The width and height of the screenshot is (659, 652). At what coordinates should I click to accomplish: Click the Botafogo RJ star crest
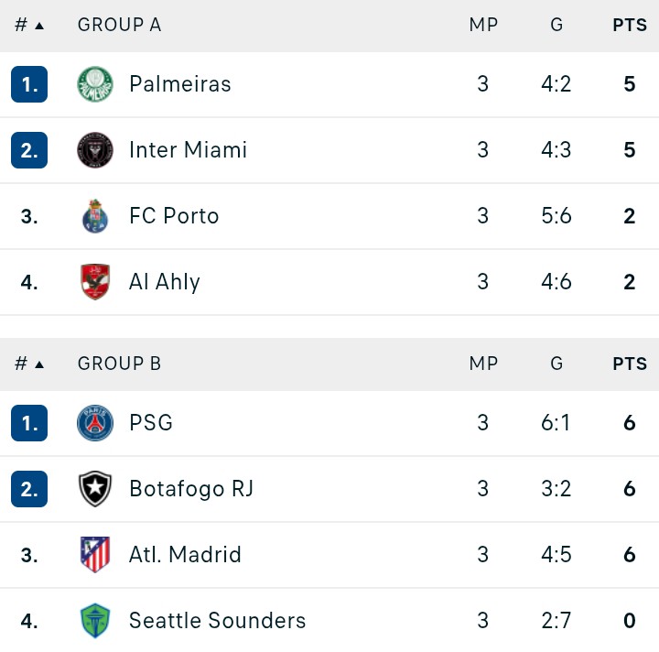tap(95, 489)
